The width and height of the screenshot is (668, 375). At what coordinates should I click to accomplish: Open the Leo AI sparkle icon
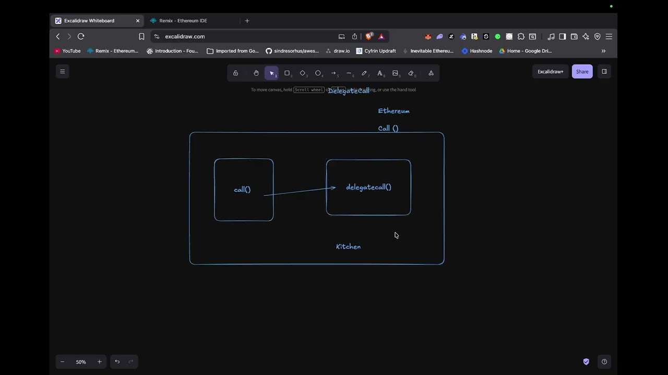point(586,36)
